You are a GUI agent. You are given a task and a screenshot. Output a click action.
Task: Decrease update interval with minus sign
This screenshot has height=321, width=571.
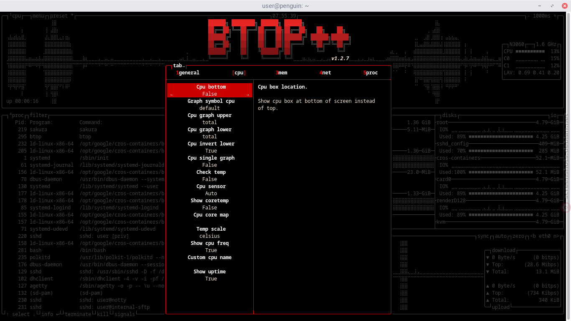pyautogui.click(x=529, y=16)
